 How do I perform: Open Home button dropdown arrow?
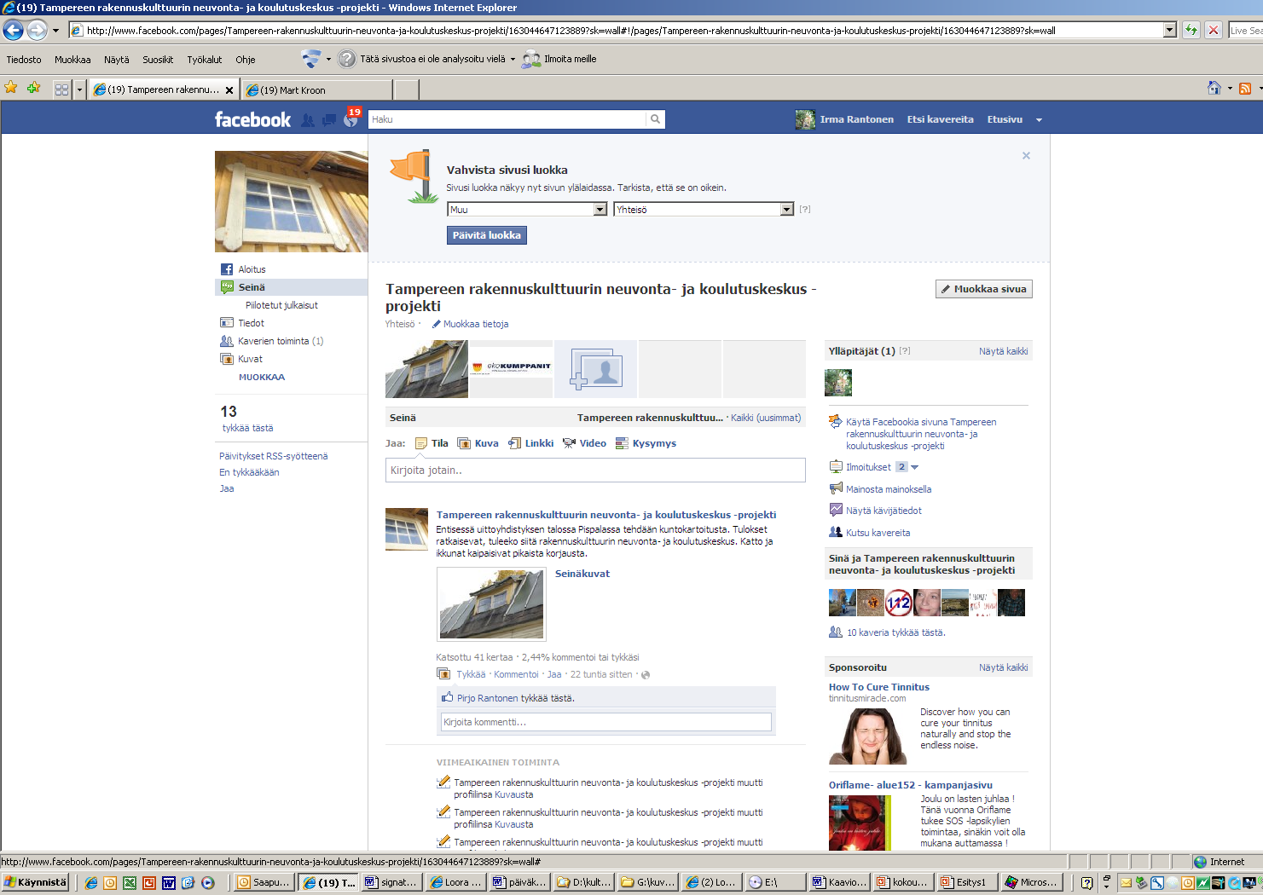coord(1230,89)
